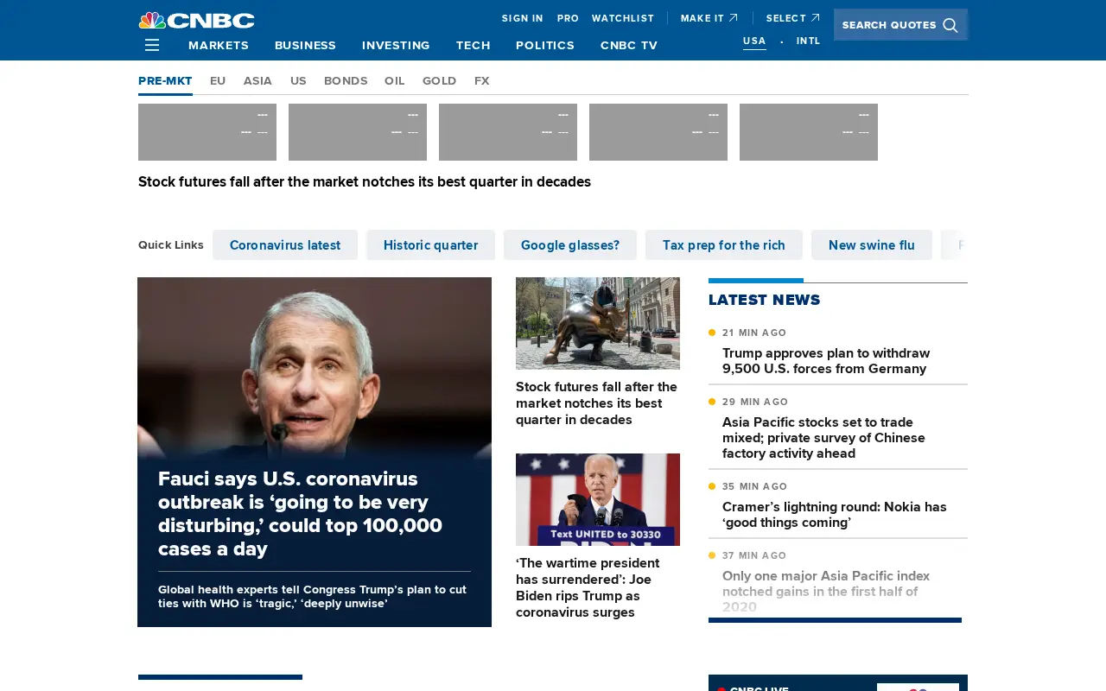Viewport: 1106px width, 691px height.
Task: Open the Tech menu
Action: (x=473, y=45)
